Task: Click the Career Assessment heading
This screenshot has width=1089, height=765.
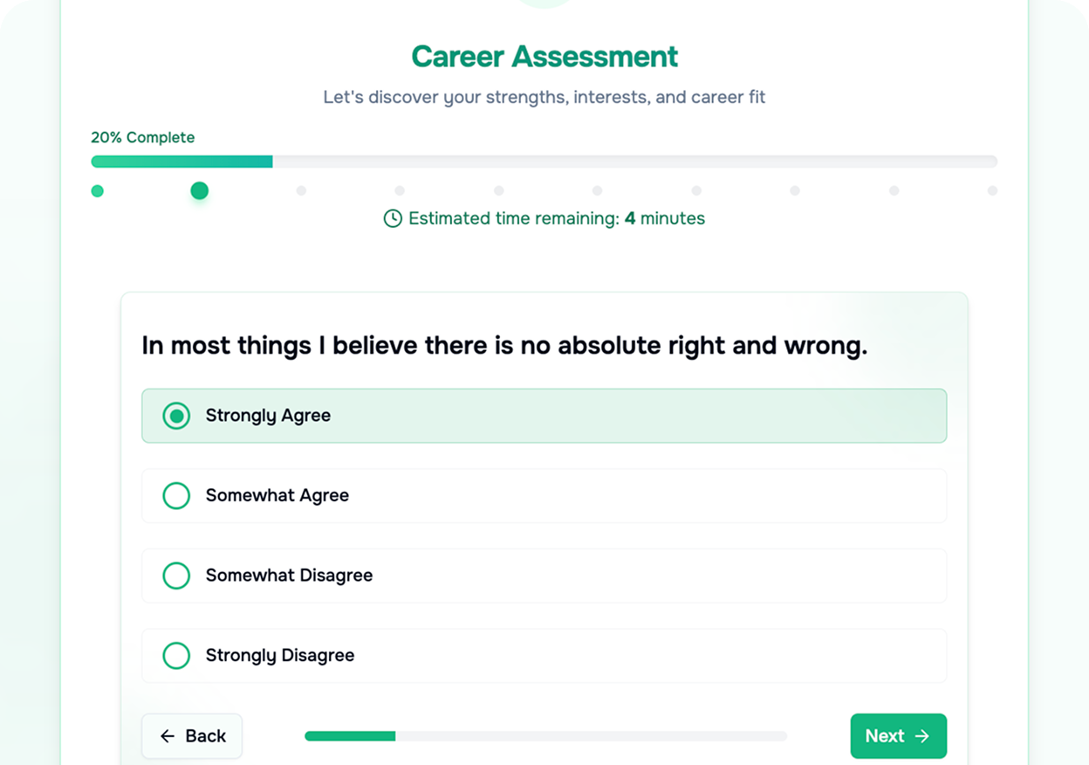Action: [x=544, y=56]
